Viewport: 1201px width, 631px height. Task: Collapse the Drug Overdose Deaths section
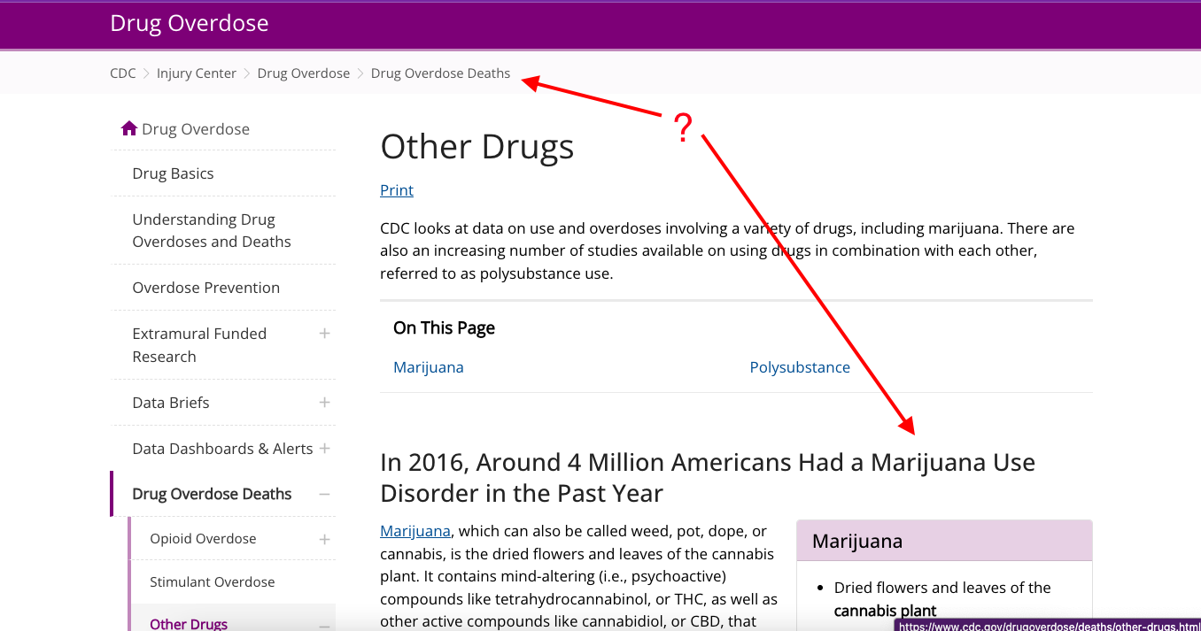pyautogui.click(x=324, y=495)
